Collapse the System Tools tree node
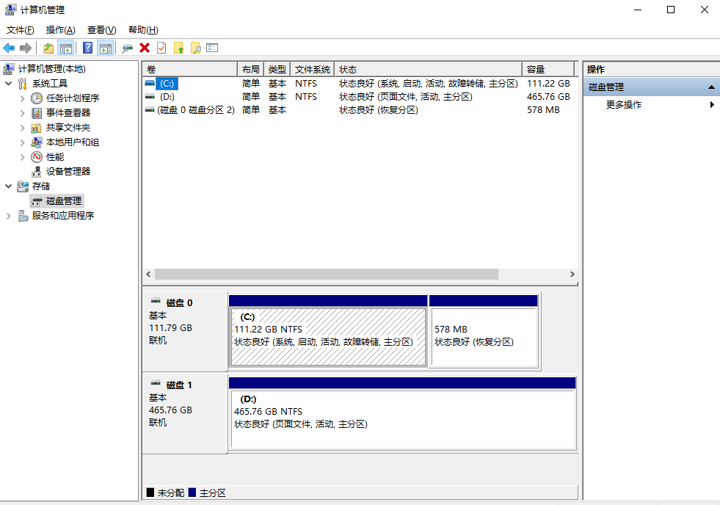 8,84
